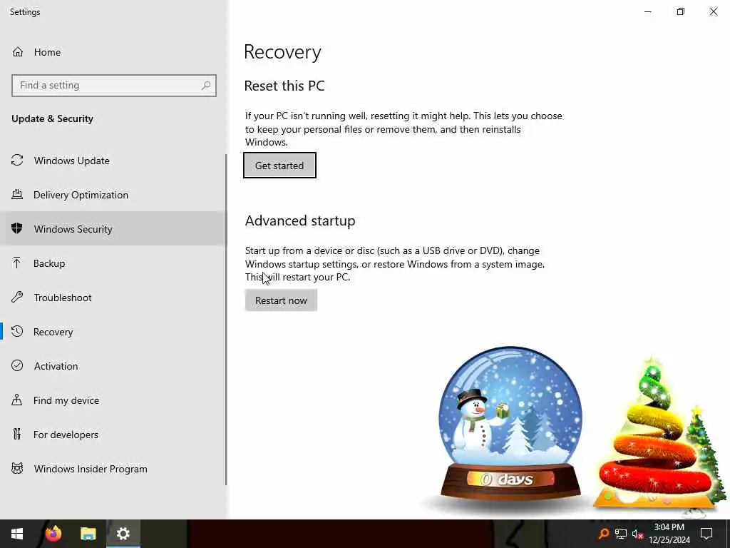
Task: Click the sidebar vertical scrollbar
Action: coord(226,319)
